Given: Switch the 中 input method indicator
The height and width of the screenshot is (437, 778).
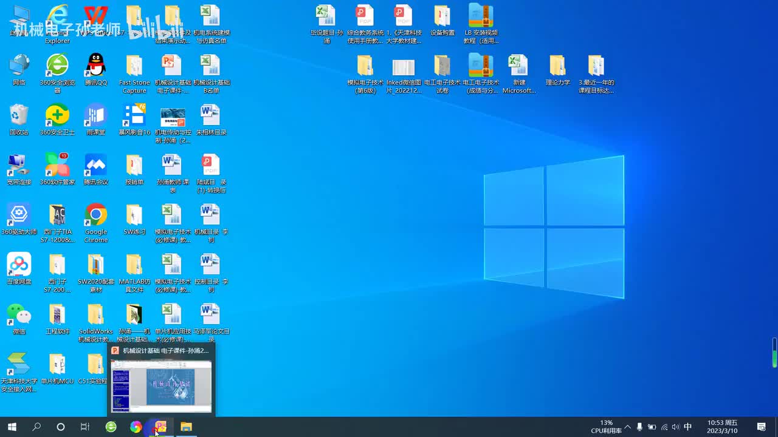Looking at the screenshot, I should 687,427.
